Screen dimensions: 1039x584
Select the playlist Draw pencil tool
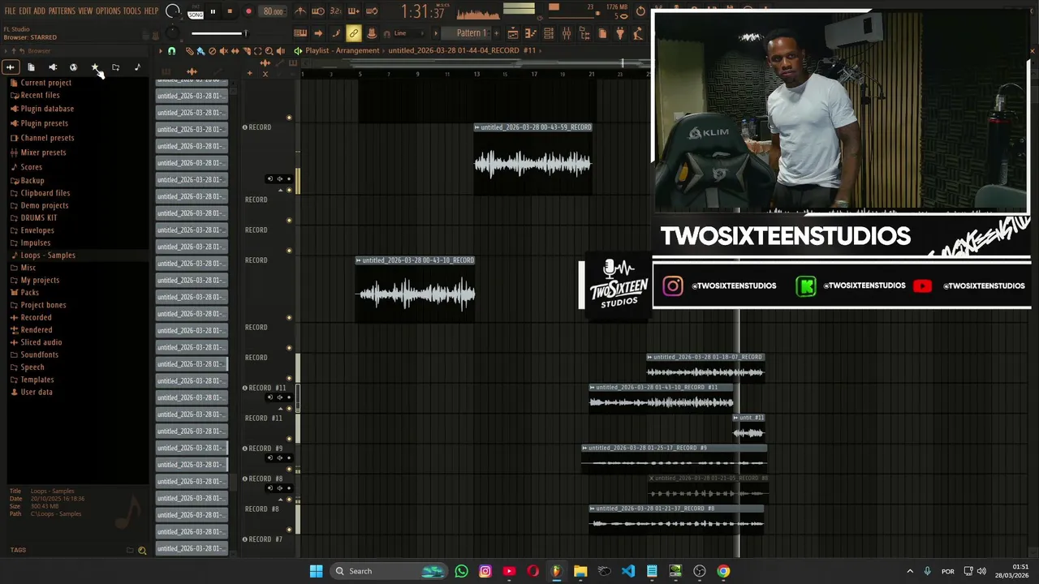[x=190, y=50]
